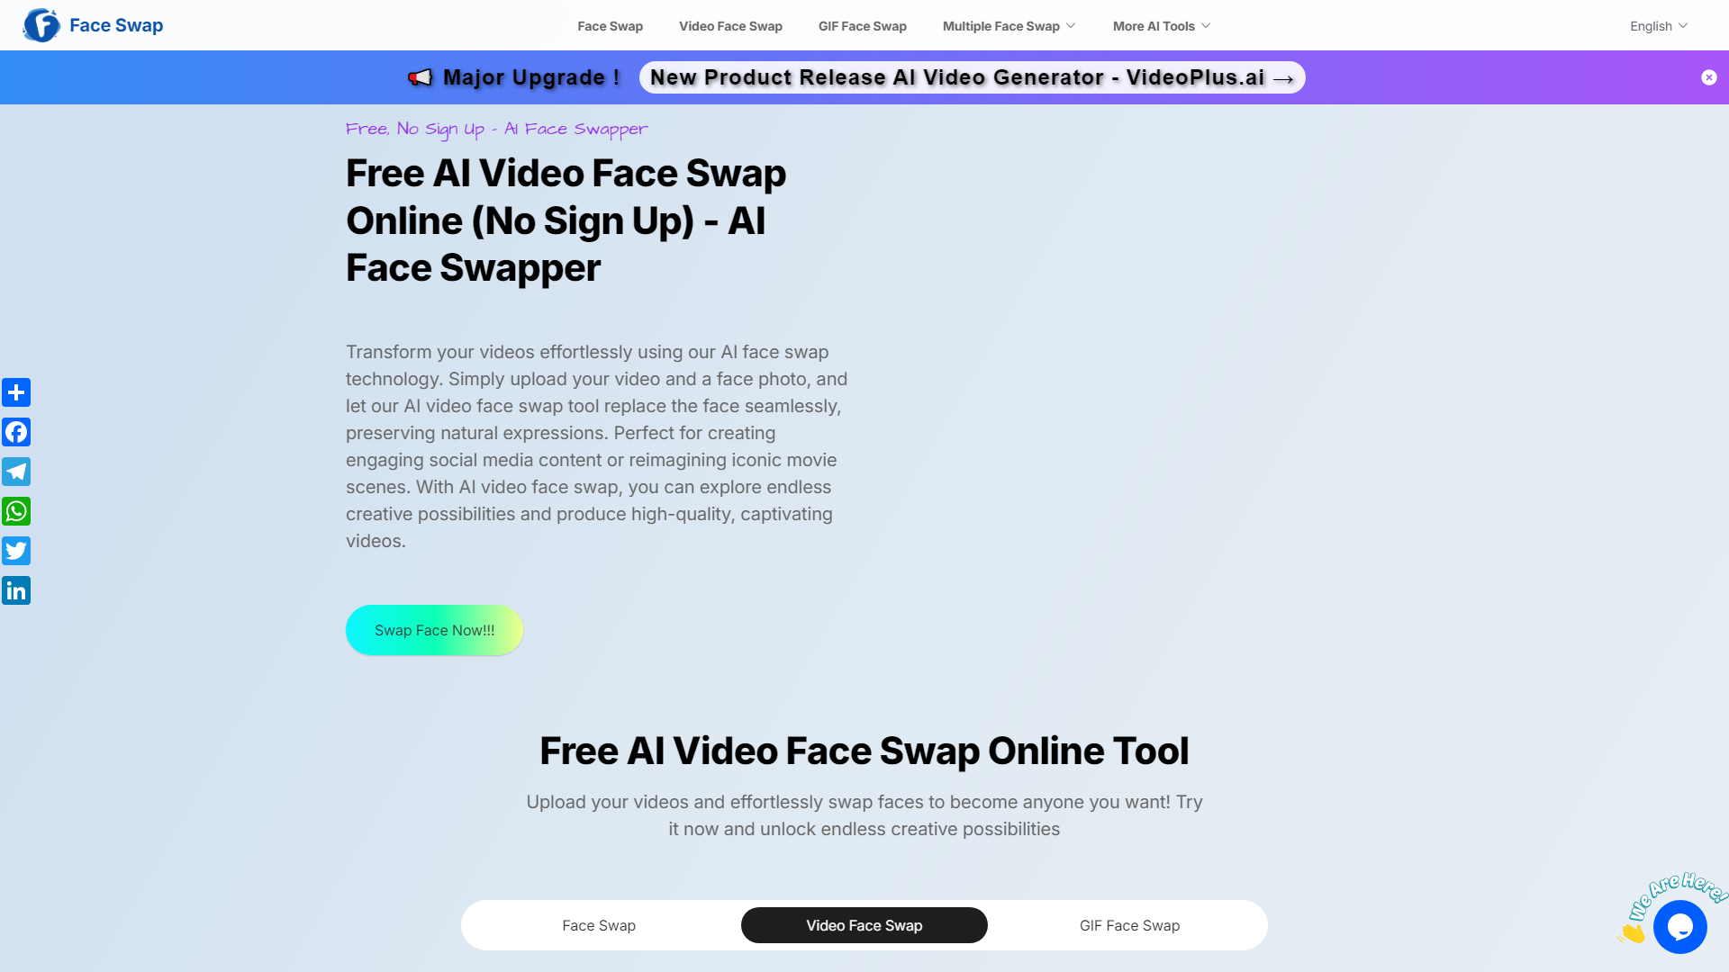Select the Video Face Swap tab
Viewport: 1729px width, 972px height.
864,926
